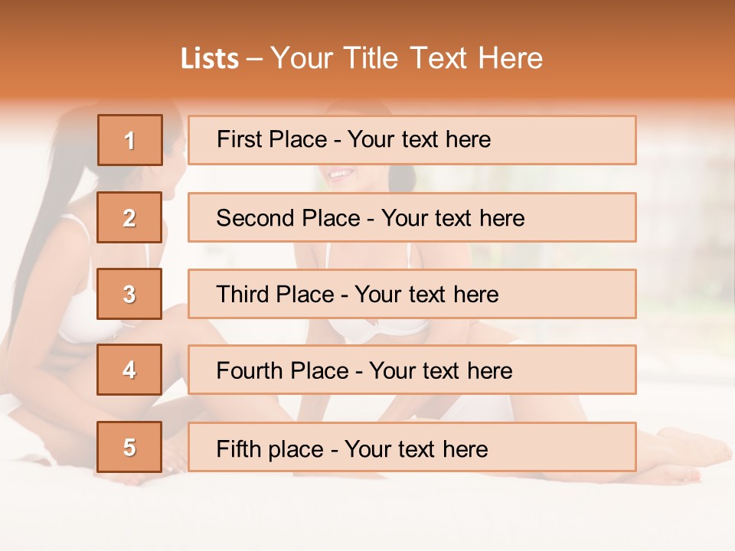Click the words 'First Place' in row one
Image resolution: width=735 pixels, height=551 pixels.
pos(272,139)
